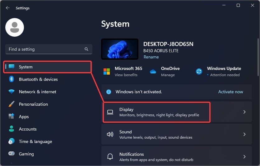Screen dimensions: 260x166
Task: Click the Display laptop icon
Action: [x=110, y=112]
